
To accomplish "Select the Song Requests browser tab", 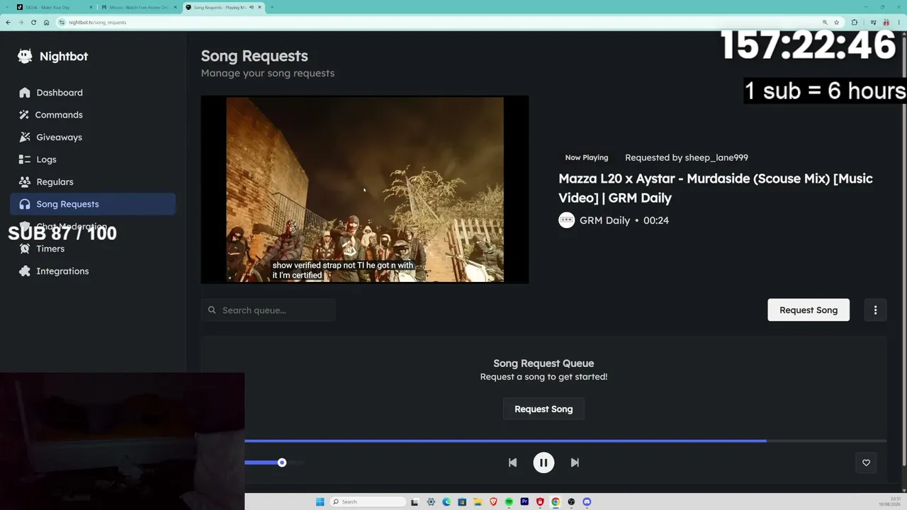I will 222,7.
